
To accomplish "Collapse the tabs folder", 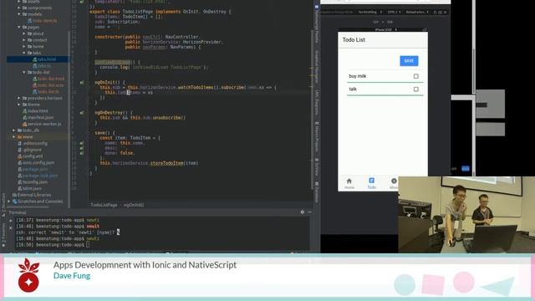I will coord(24,53).
